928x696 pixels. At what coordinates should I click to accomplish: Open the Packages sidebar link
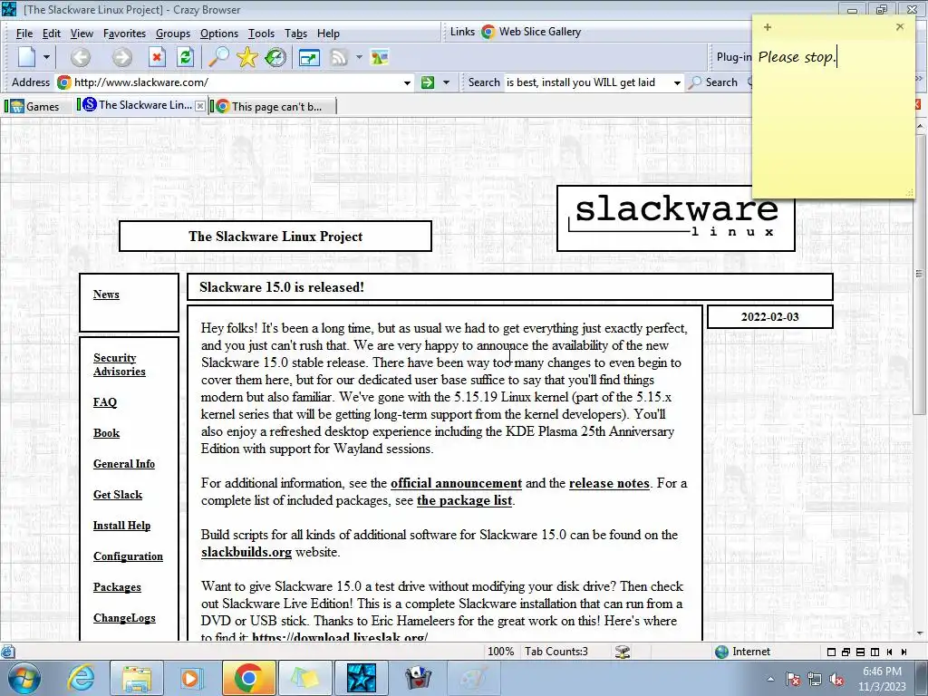[117, 587]
